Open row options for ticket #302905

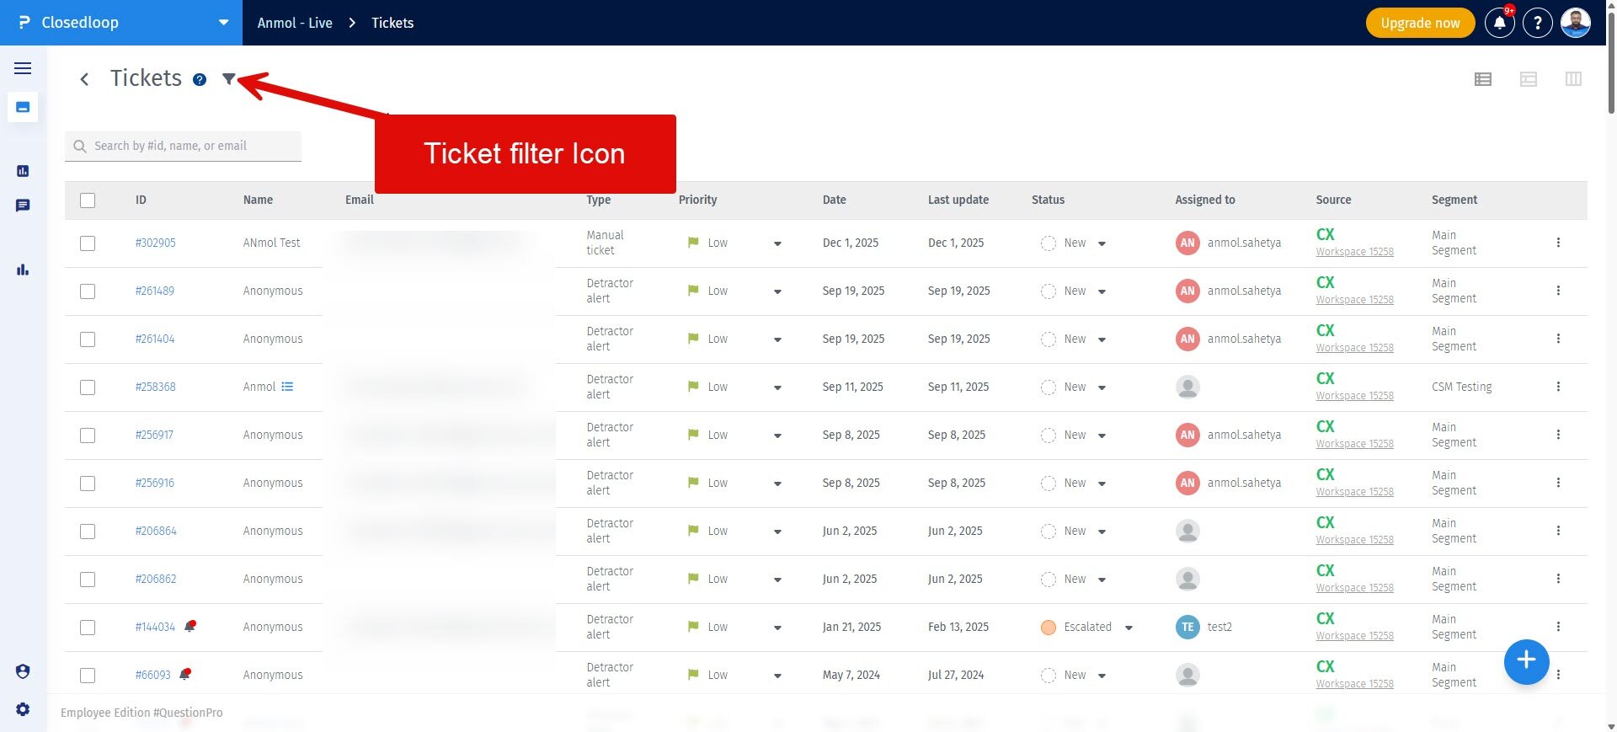click(x=1558, y=243)
